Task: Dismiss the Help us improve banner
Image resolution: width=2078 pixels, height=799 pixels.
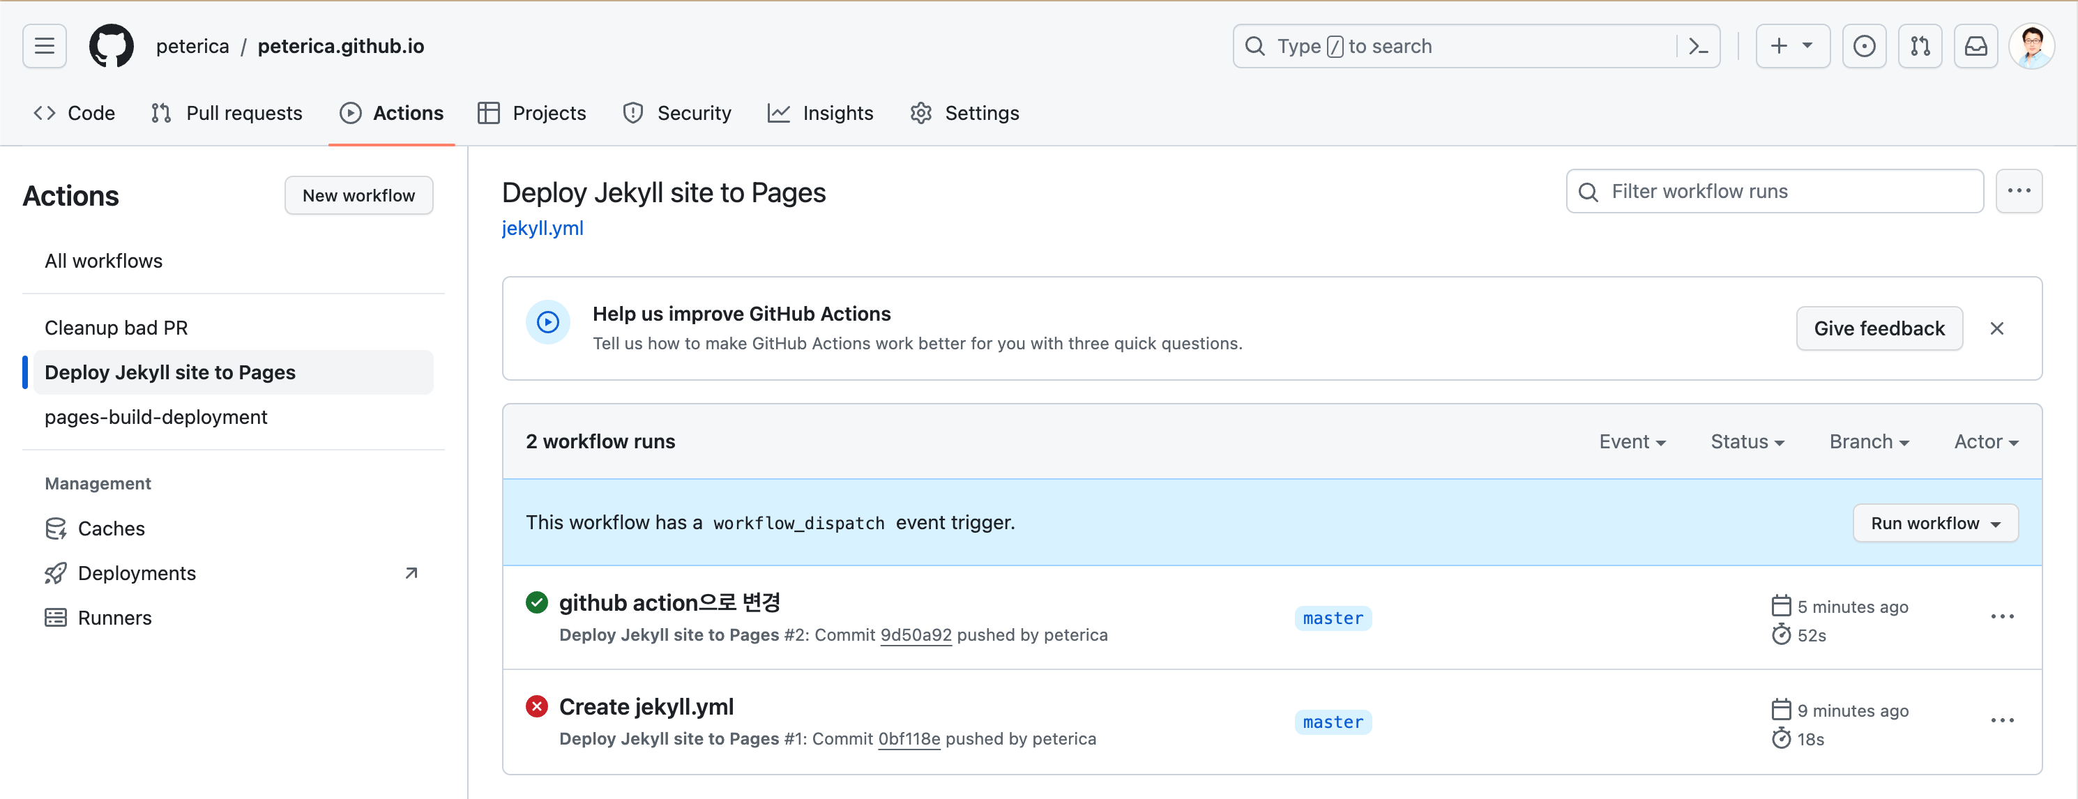Action: click(1996, 328)
